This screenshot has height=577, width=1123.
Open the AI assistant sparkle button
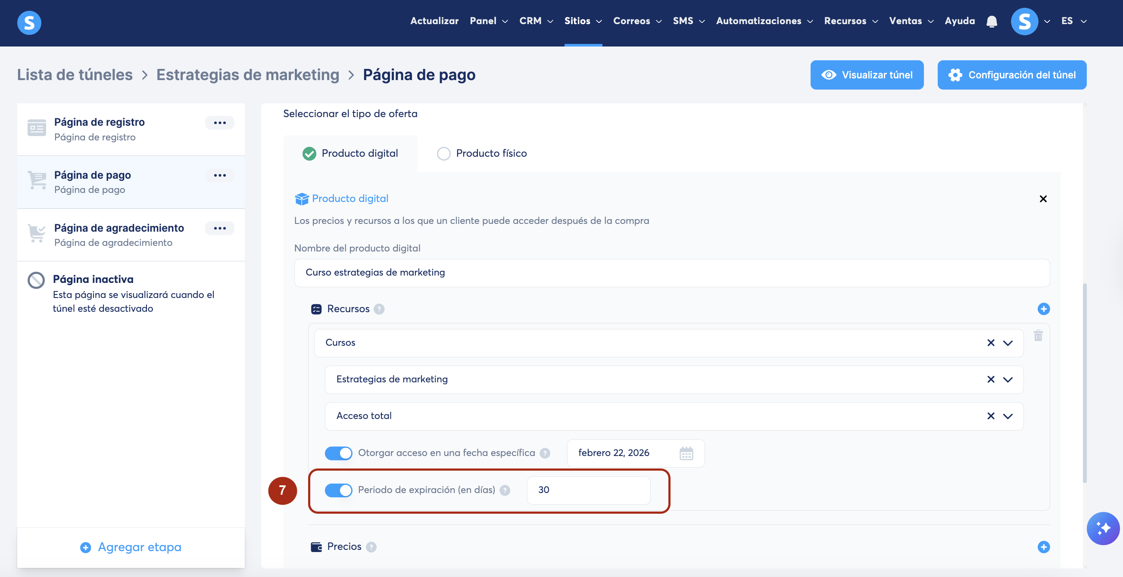pos(1102,528)
